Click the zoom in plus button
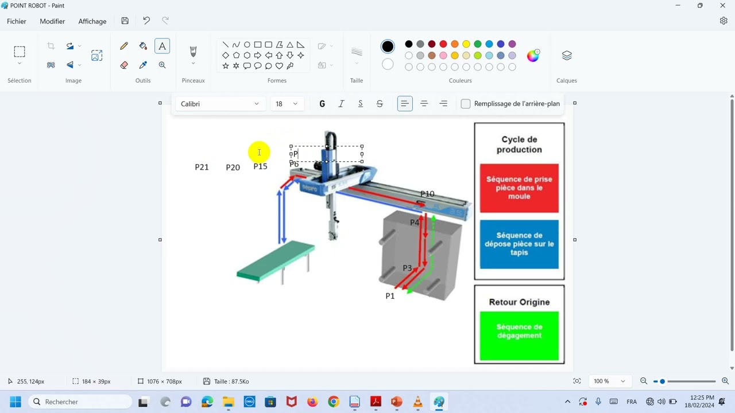Image resolution: width=735 pixels, height=413 pixels. coord(725,381)
